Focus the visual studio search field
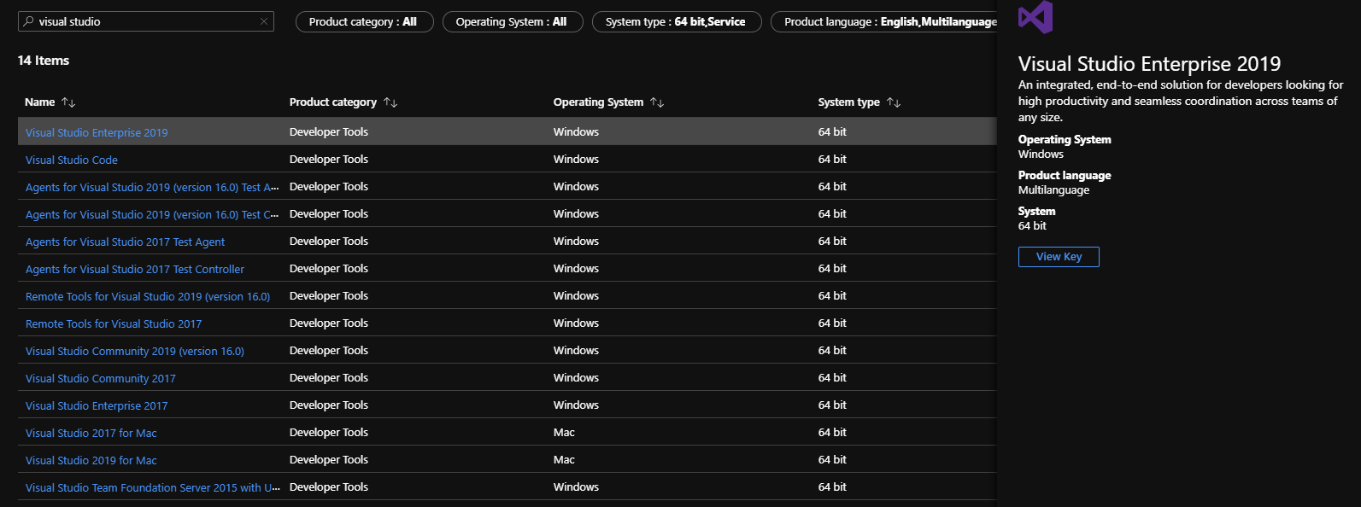1361x507 pixels. 146,21
